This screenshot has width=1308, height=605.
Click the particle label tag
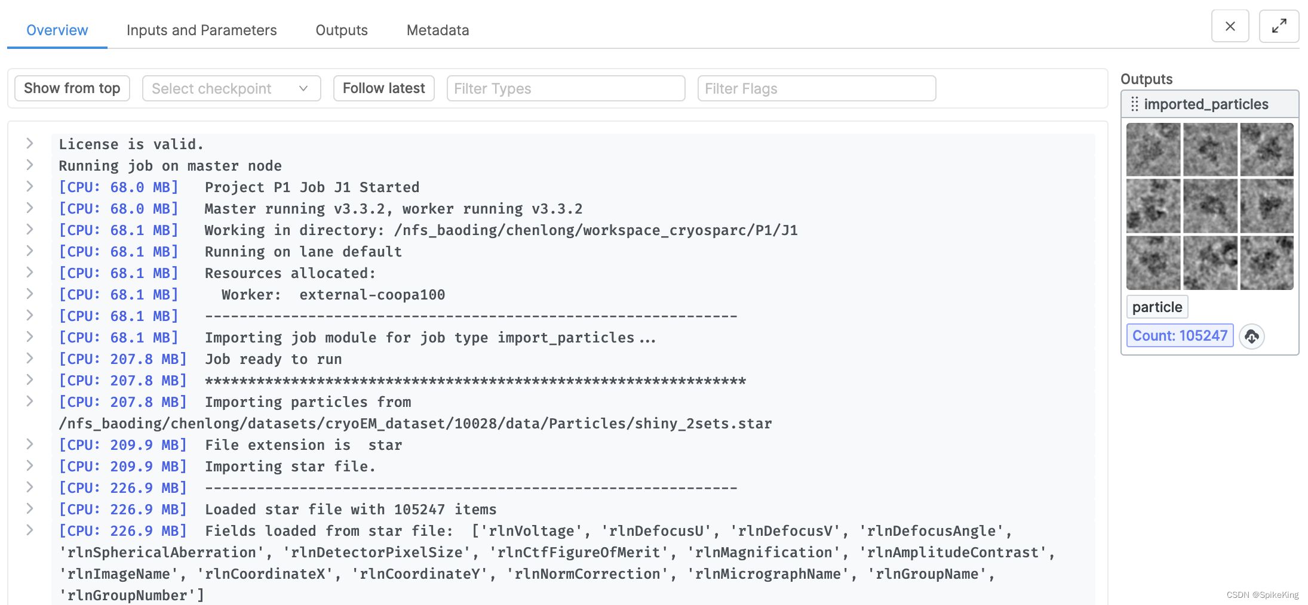click(x=1157, y=307)
